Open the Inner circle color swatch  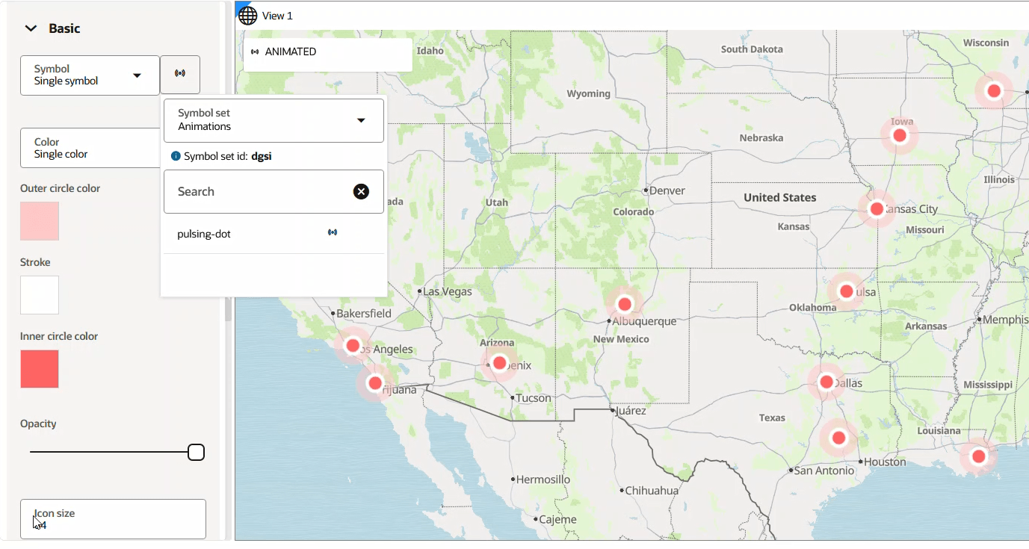click(40, 369)
